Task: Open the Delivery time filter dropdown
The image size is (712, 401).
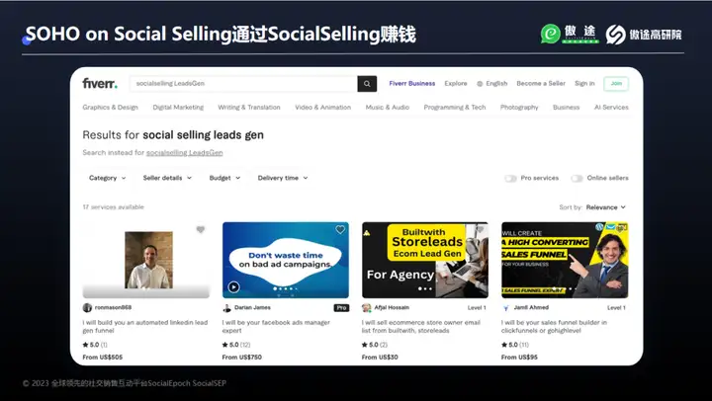Action: coord(283,178)
